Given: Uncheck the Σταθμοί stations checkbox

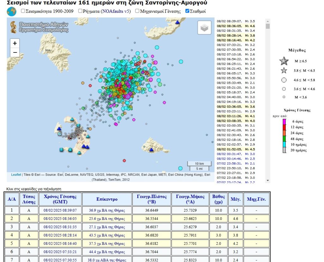Looking at the screenshot, I should [187, 11].
